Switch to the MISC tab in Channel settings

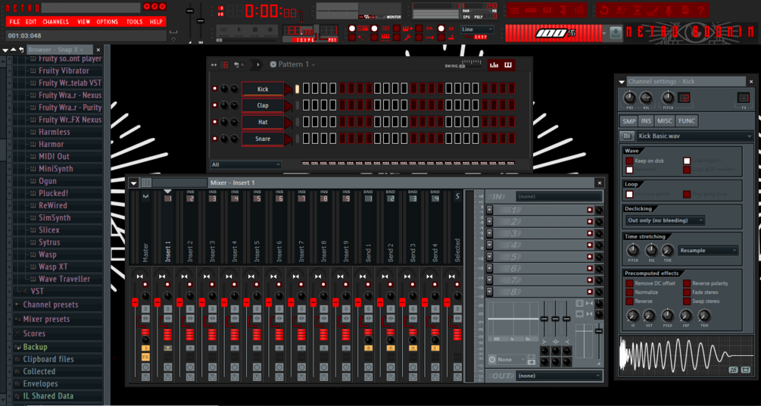tap(664, 121)
